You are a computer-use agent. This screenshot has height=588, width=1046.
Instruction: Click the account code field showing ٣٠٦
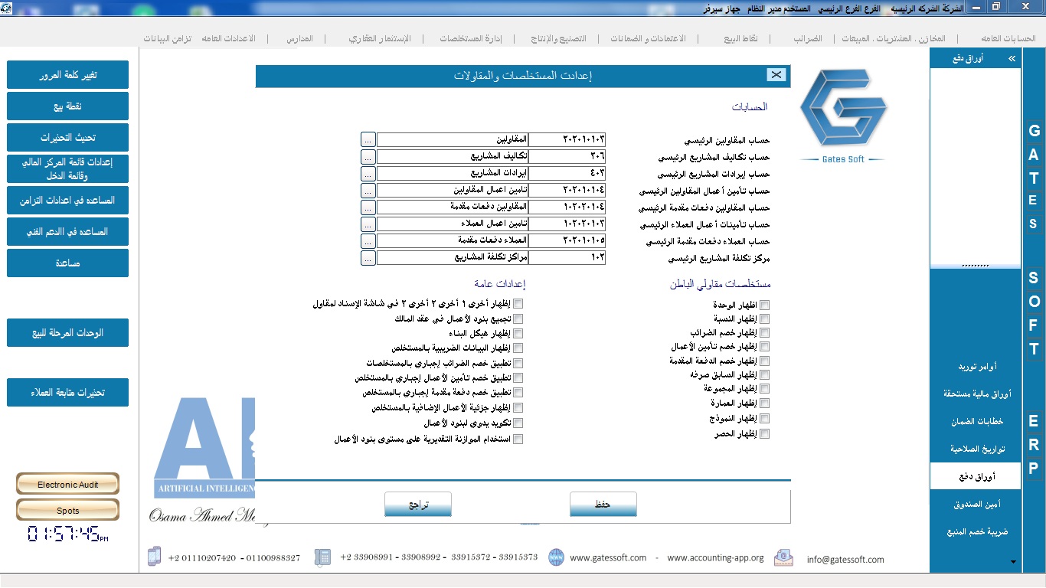567,156
